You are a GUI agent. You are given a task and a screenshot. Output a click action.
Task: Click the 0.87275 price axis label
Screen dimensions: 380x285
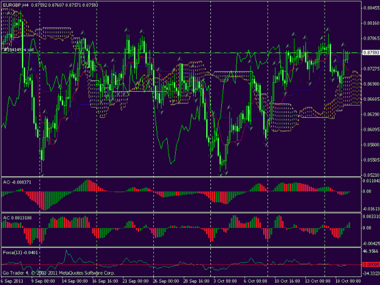371,69
